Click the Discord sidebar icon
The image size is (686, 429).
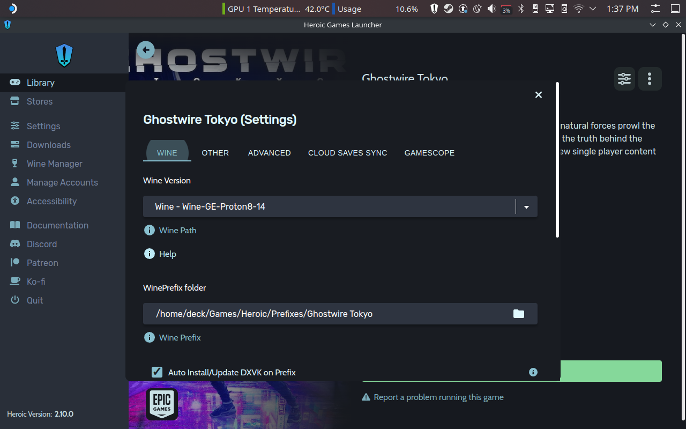(16, 244)
